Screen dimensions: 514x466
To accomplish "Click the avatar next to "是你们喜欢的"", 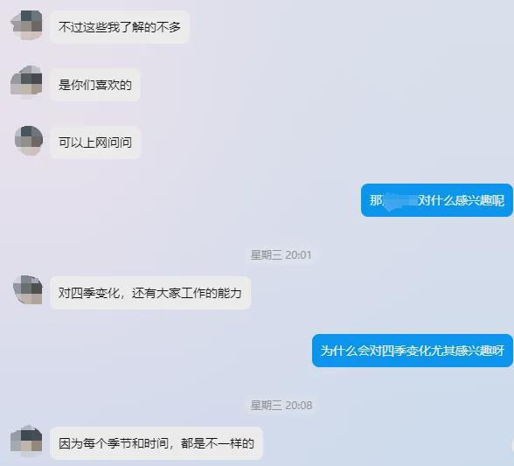I will [26, 82].
